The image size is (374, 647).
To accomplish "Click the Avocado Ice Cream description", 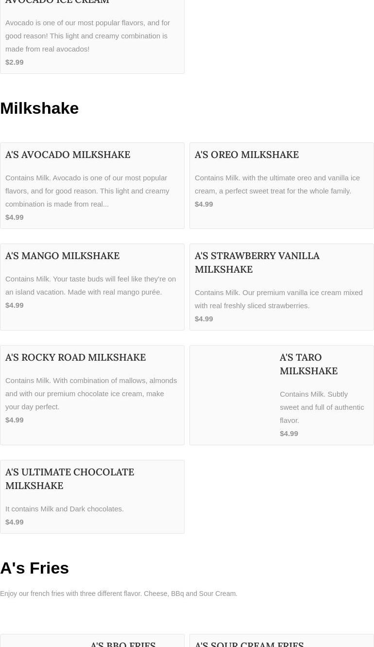I will [87, 36].
